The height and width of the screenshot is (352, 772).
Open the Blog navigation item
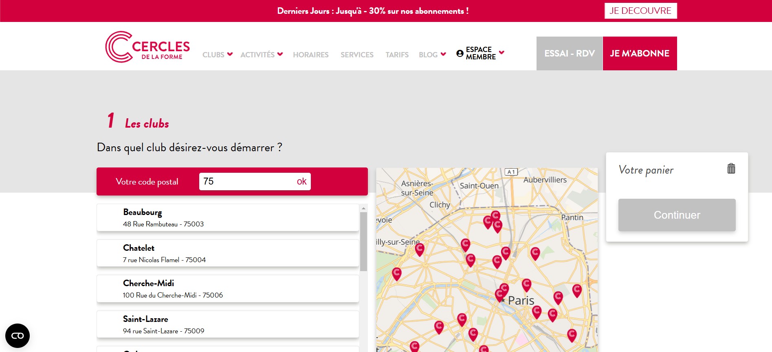tap(428, 54)
